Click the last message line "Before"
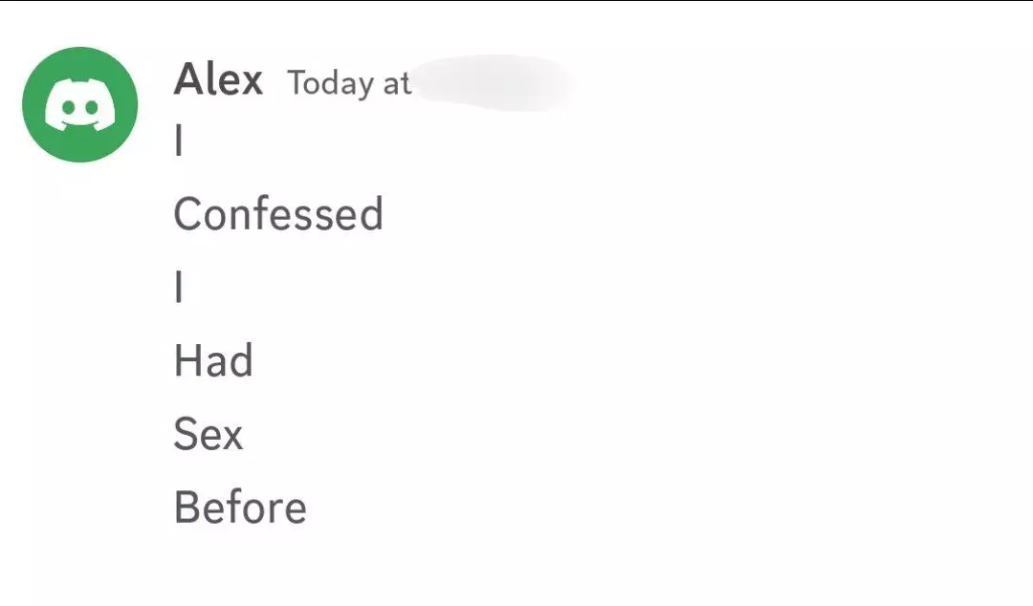Viewport: 1033px width, 606px height. 240,508
